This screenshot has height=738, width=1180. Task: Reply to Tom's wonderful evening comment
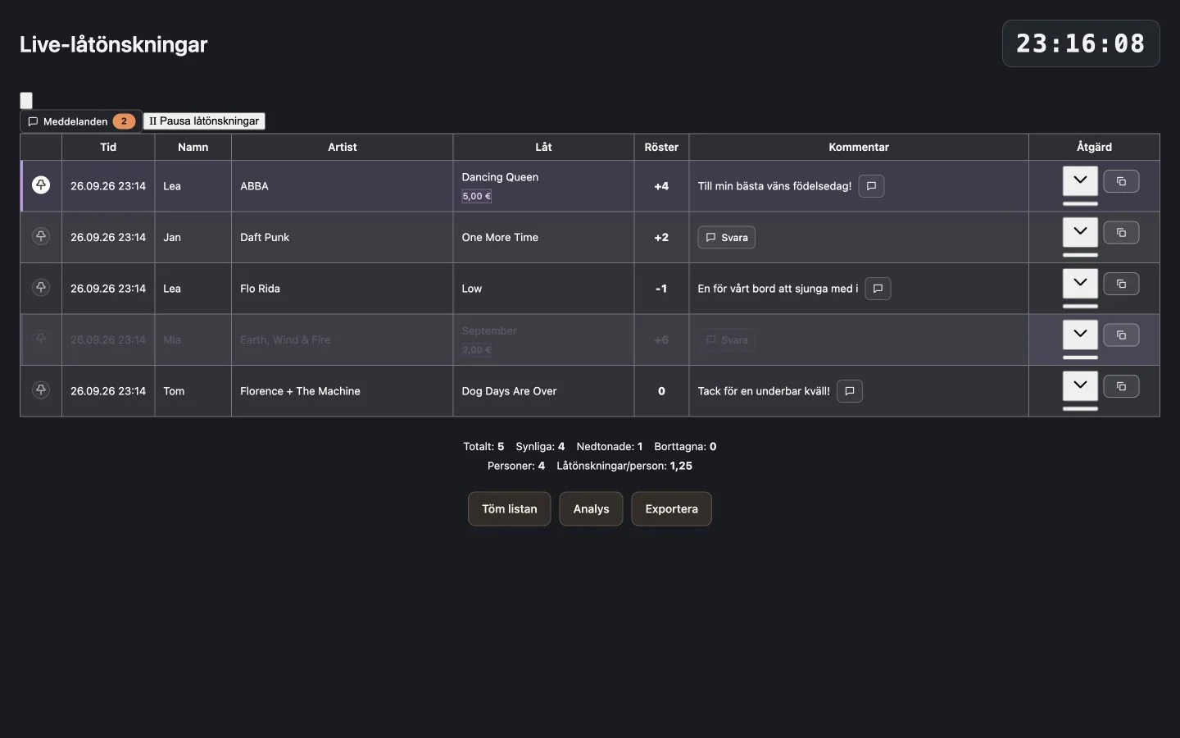point(850,391)
